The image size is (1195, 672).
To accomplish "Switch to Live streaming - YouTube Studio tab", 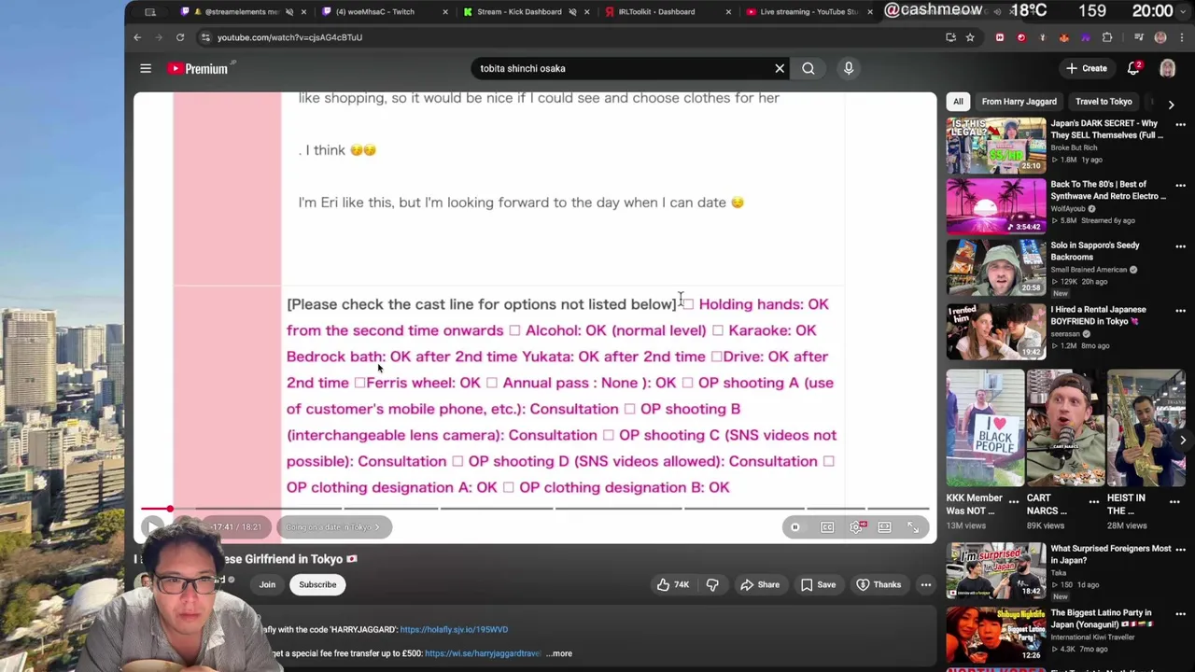I will click(x=808, y=12).
